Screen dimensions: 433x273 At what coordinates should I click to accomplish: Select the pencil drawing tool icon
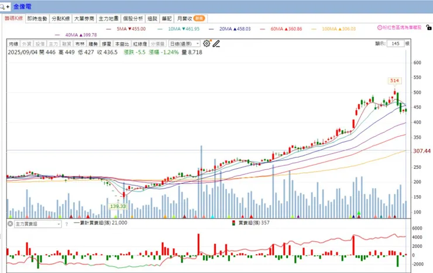(x=216, y=44)
